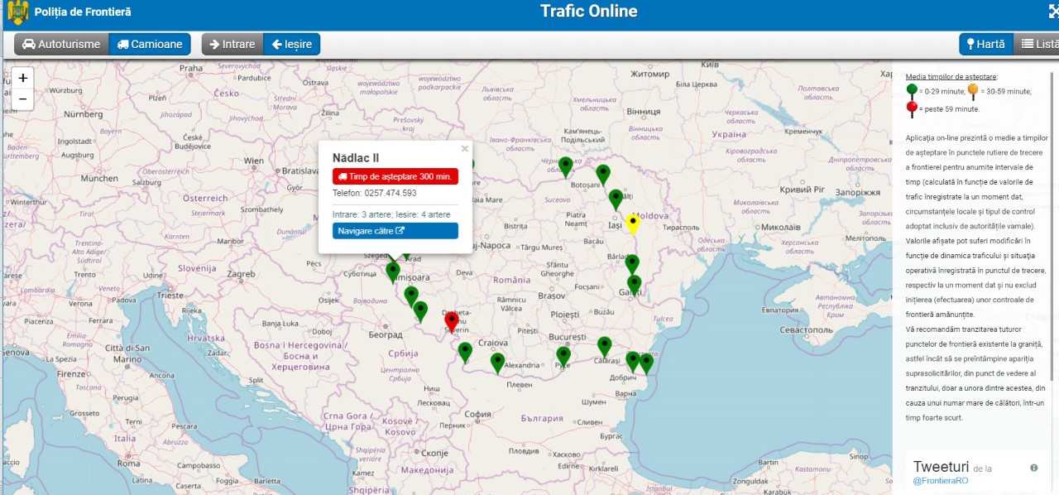Click the red marker near Severin
Image resolution: width=1059 pixels, height=495 pixels.
click(x=452, y=320)
